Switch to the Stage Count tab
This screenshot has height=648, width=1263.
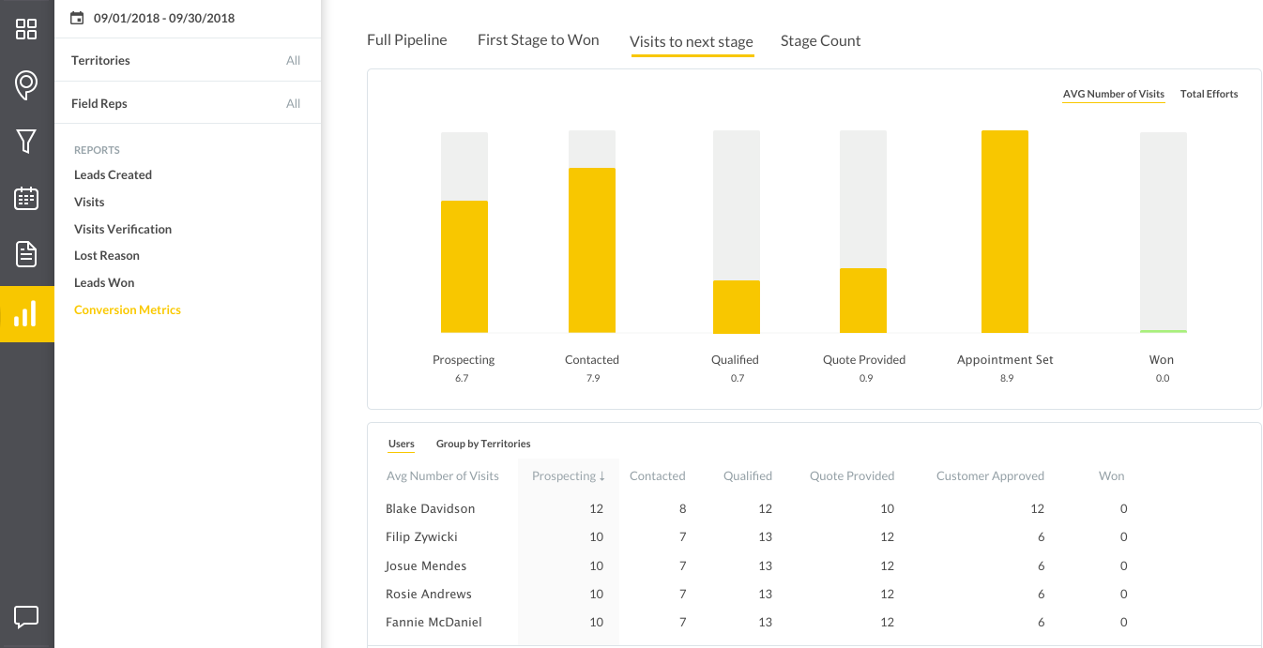click(820, 40)
